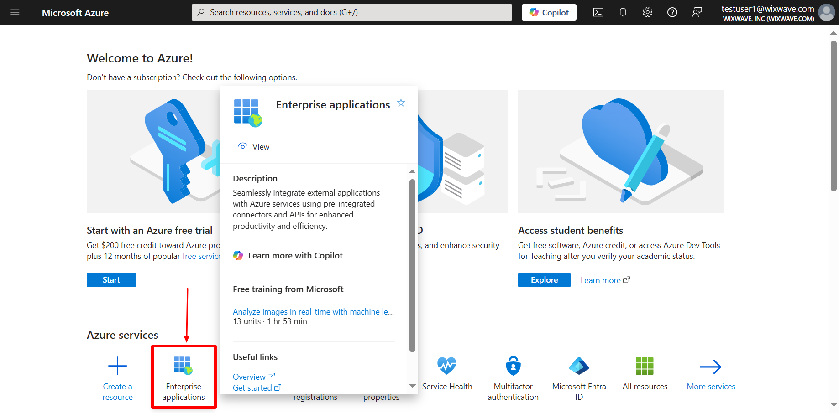The image size is (839, 413).
Task: Open All resources grid icon
Action: (x=645, y=366)
